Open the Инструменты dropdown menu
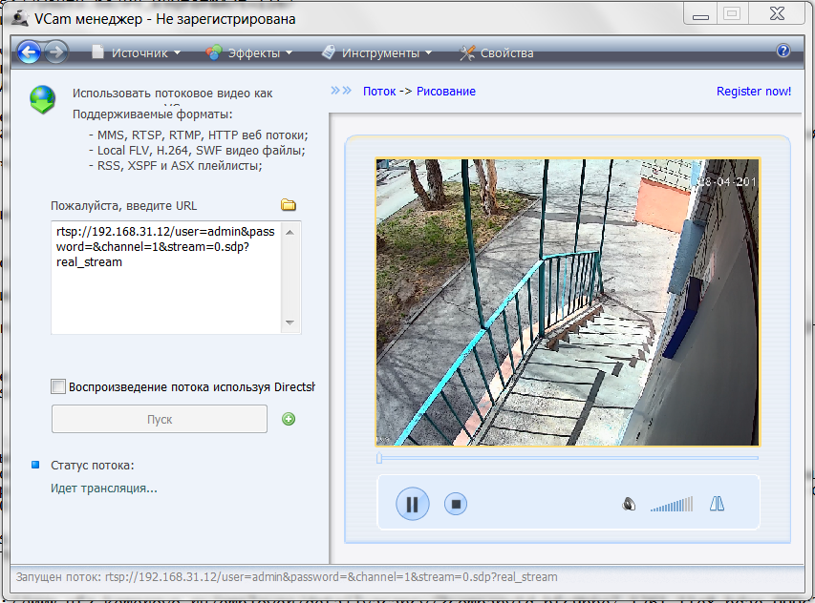The height and width of the screenshot is (603, 815). (x=377, y=53)
